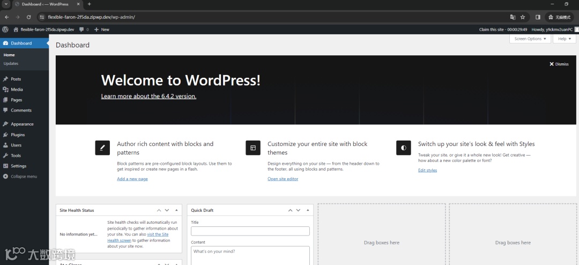This screenshot has height=265, width=579.
Task: Open Updates submenu under Dashboard
Action: pos(11,64)
